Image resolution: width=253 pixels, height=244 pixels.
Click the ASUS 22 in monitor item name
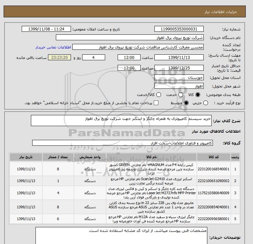pyautogui.click(x=151, y=207)
